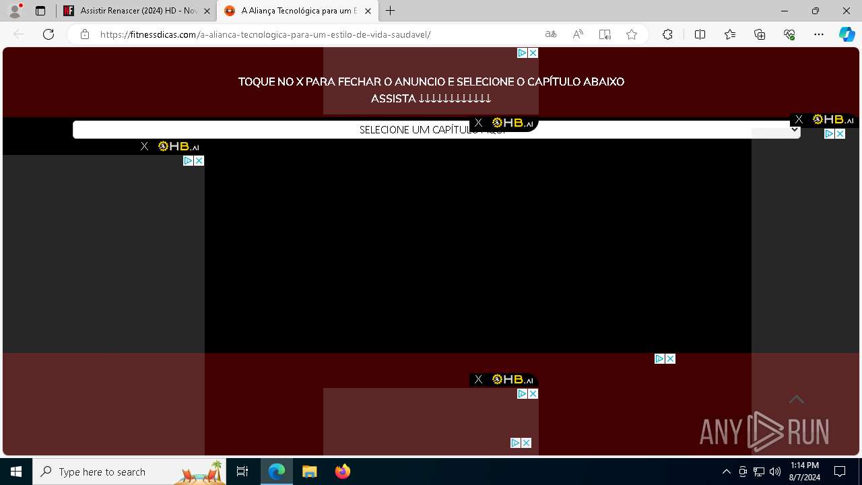The image size is (862, 485).
Task: Click the fitnessdicas.com address bar
Action: [x=317, y=34]
